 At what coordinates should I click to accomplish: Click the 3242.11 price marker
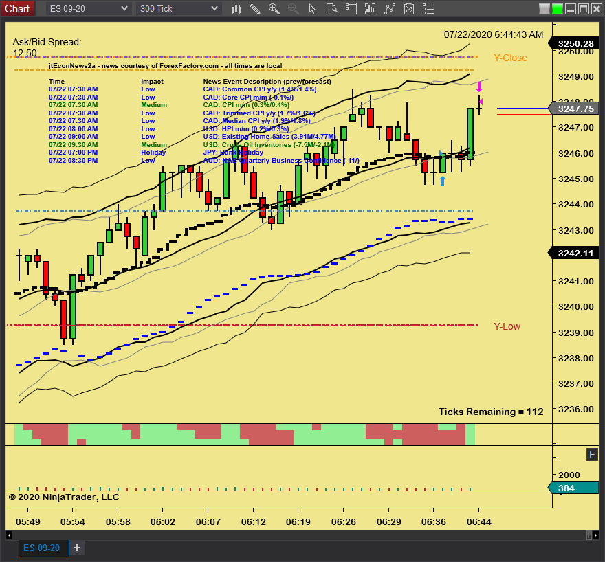(573, 253)
